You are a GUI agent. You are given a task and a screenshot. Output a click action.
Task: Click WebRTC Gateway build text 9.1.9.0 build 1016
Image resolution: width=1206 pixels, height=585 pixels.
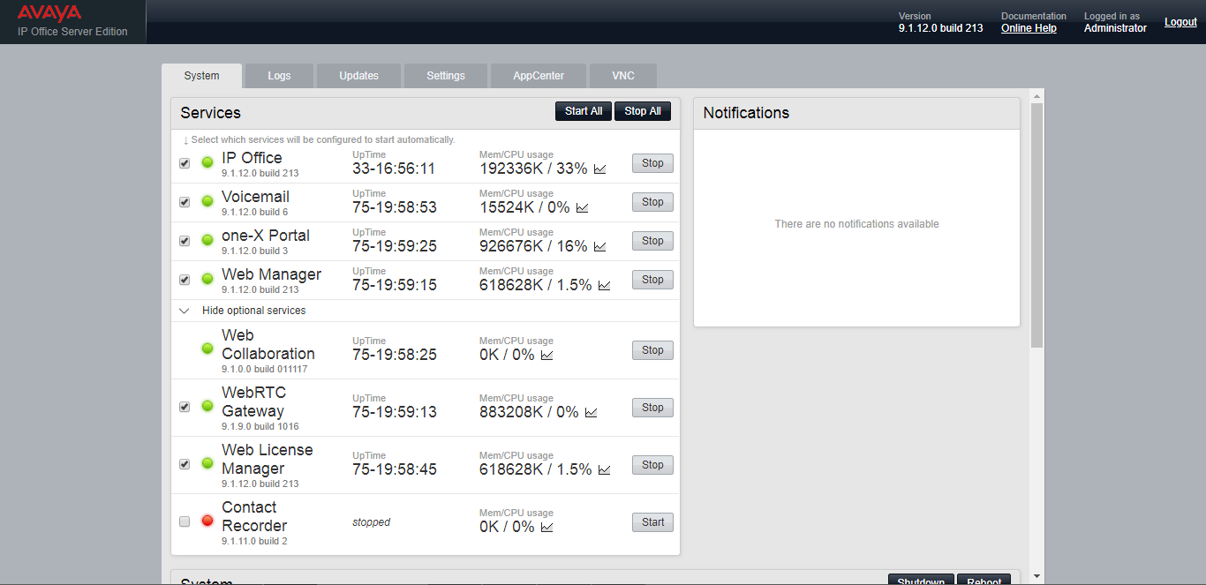click(x=260, y=426)
